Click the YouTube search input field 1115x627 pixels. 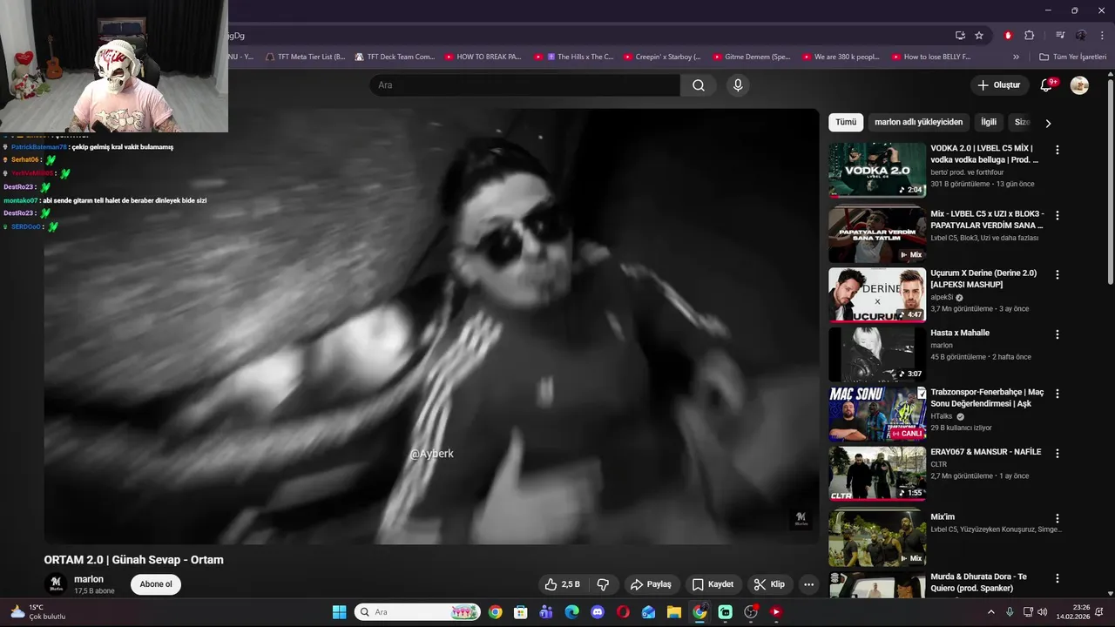[524, 85]
